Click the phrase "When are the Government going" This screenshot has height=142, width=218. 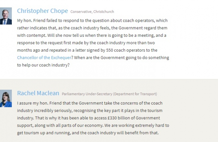(x=104, y=57)
